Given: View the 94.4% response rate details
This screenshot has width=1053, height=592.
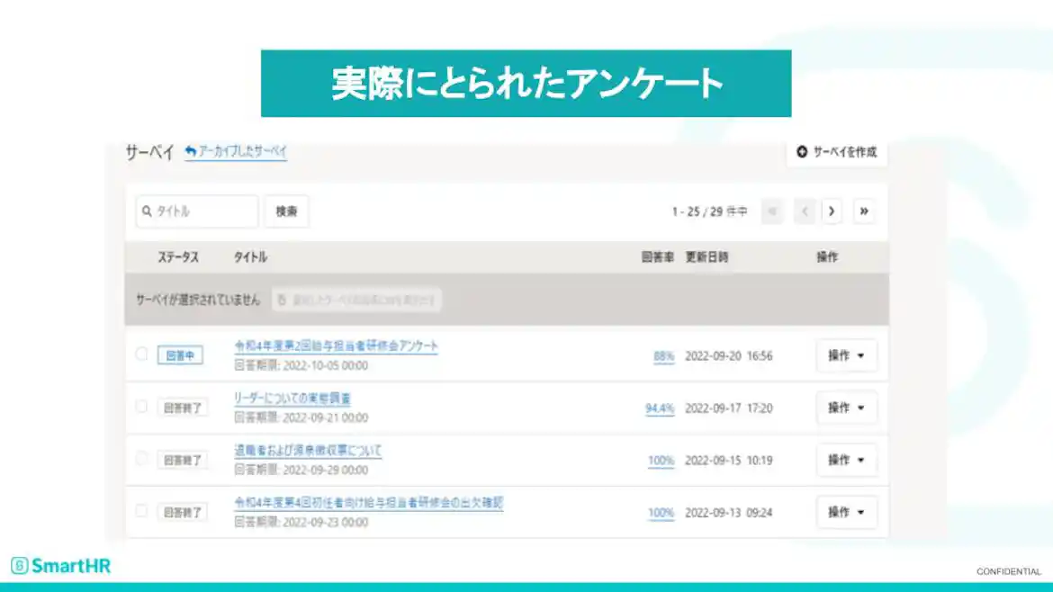Looking at the screenshot, I should tap(660, 408).
